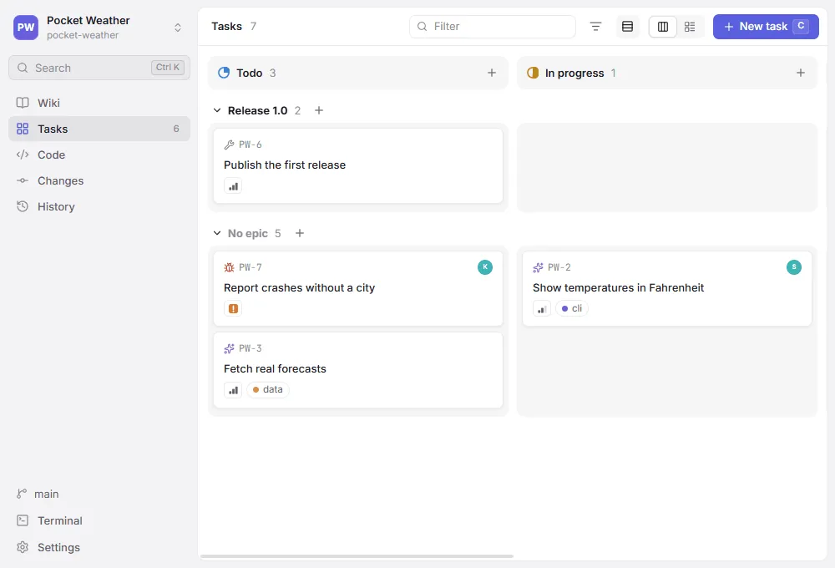835x568 pixels.
Task: Switch to board columns view
Action: click(x=662, y=27)
